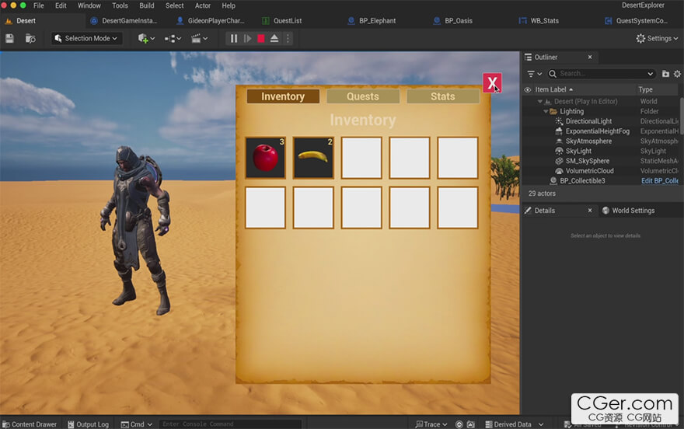Pause the play-in-editor simulation

point(234,38)
